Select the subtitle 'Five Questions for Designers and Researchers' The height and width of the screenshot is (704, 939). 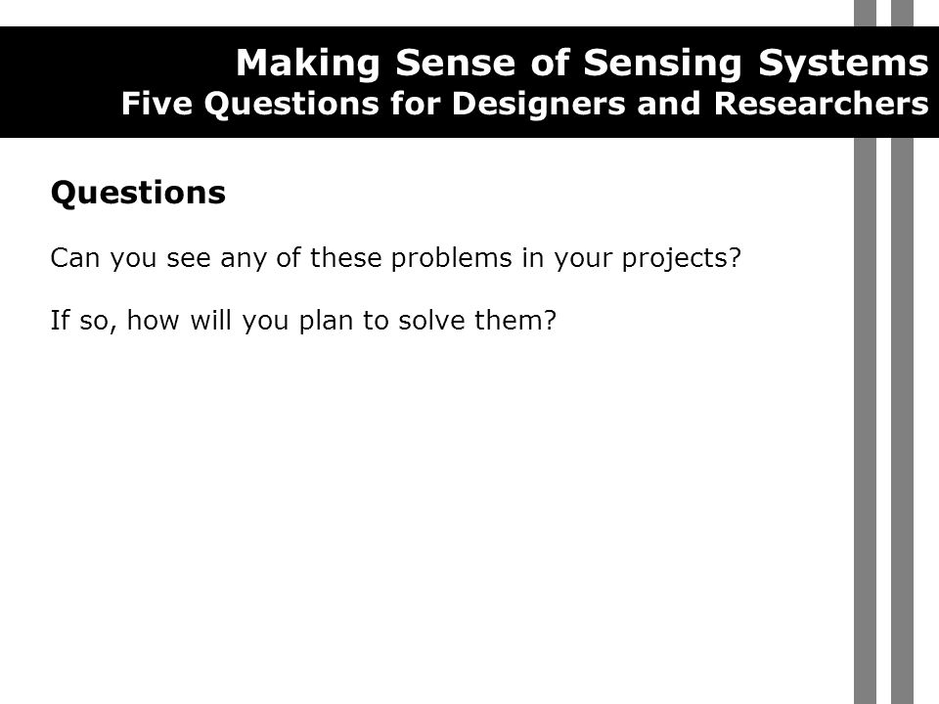click(524, 104)
